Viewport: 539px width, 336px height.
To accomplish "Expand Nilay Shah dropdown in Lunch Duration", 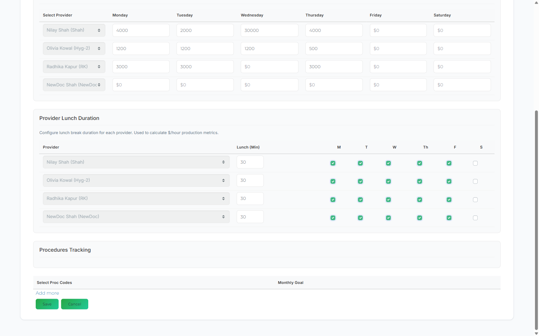I will coord(136,162).
